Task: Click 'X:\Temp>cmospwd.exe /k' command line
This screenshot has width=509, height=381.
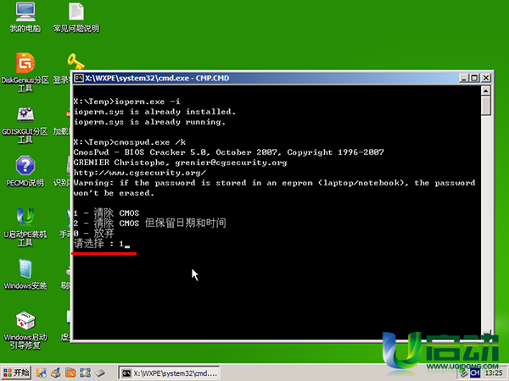Action: (x=130, y=142)
